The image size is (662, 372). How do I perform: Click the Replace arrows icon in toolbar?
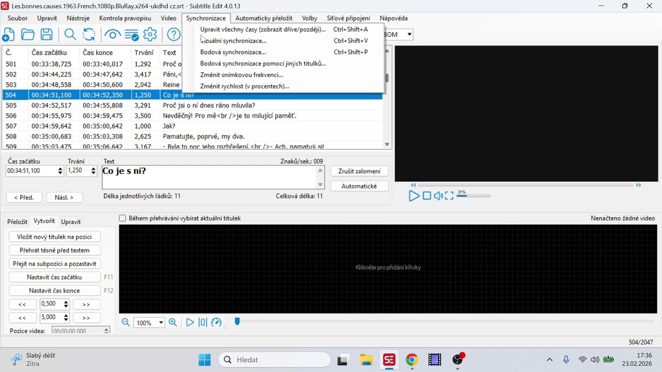pos(89,35)
